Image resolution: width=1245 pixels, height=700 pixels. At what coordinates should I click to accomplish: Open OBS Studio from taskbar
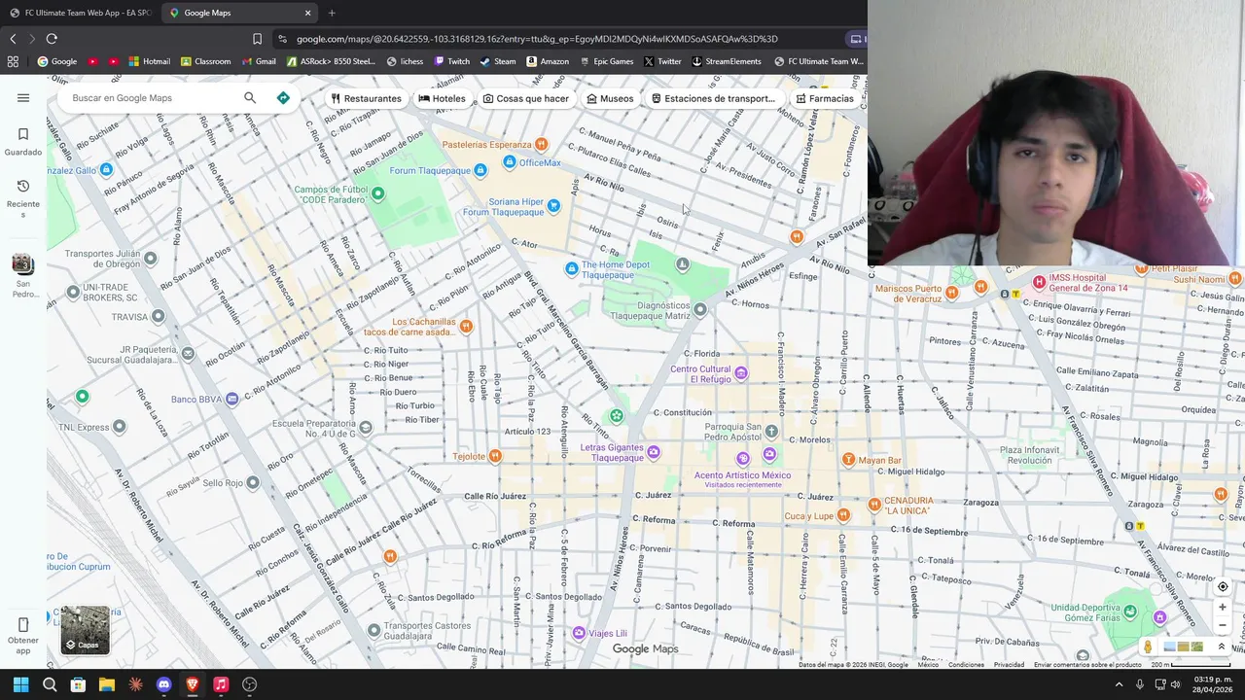pos(249,684)
